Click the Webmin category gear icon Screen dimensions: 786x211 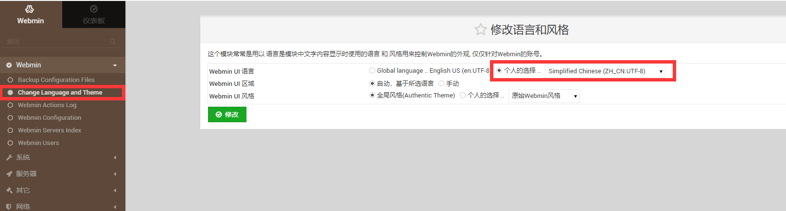coord(9,65)
